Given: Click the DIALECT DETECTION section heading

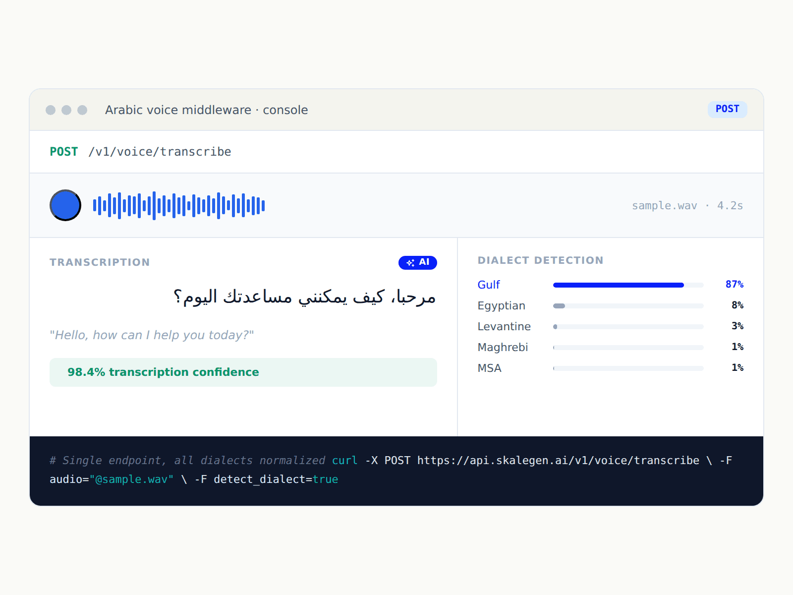Looking at the screenshot, I should (540, 260).
